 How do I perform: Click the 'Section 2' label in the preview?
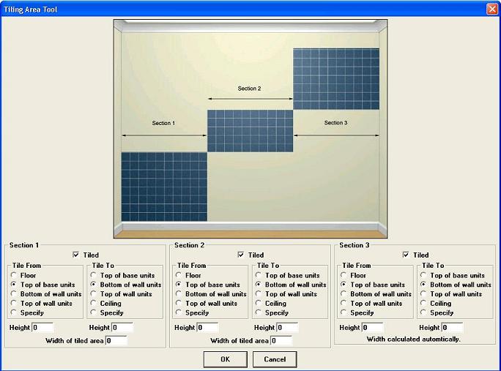249,89
